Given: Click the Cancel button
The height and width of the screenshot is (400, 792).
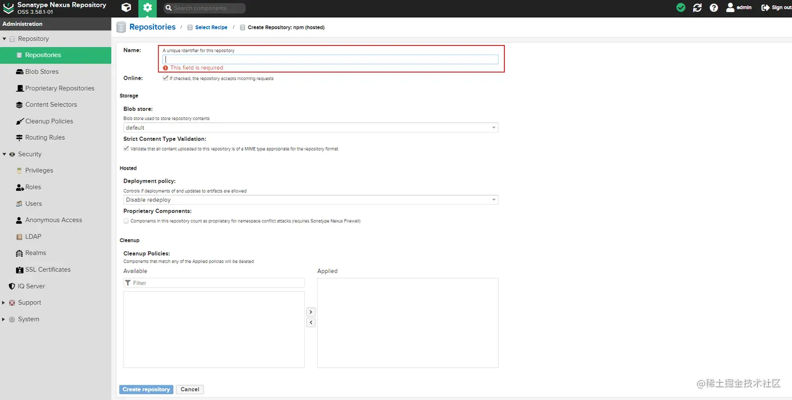Looking at the screenshot, I should pyautogui.click(x=190, y=390).
